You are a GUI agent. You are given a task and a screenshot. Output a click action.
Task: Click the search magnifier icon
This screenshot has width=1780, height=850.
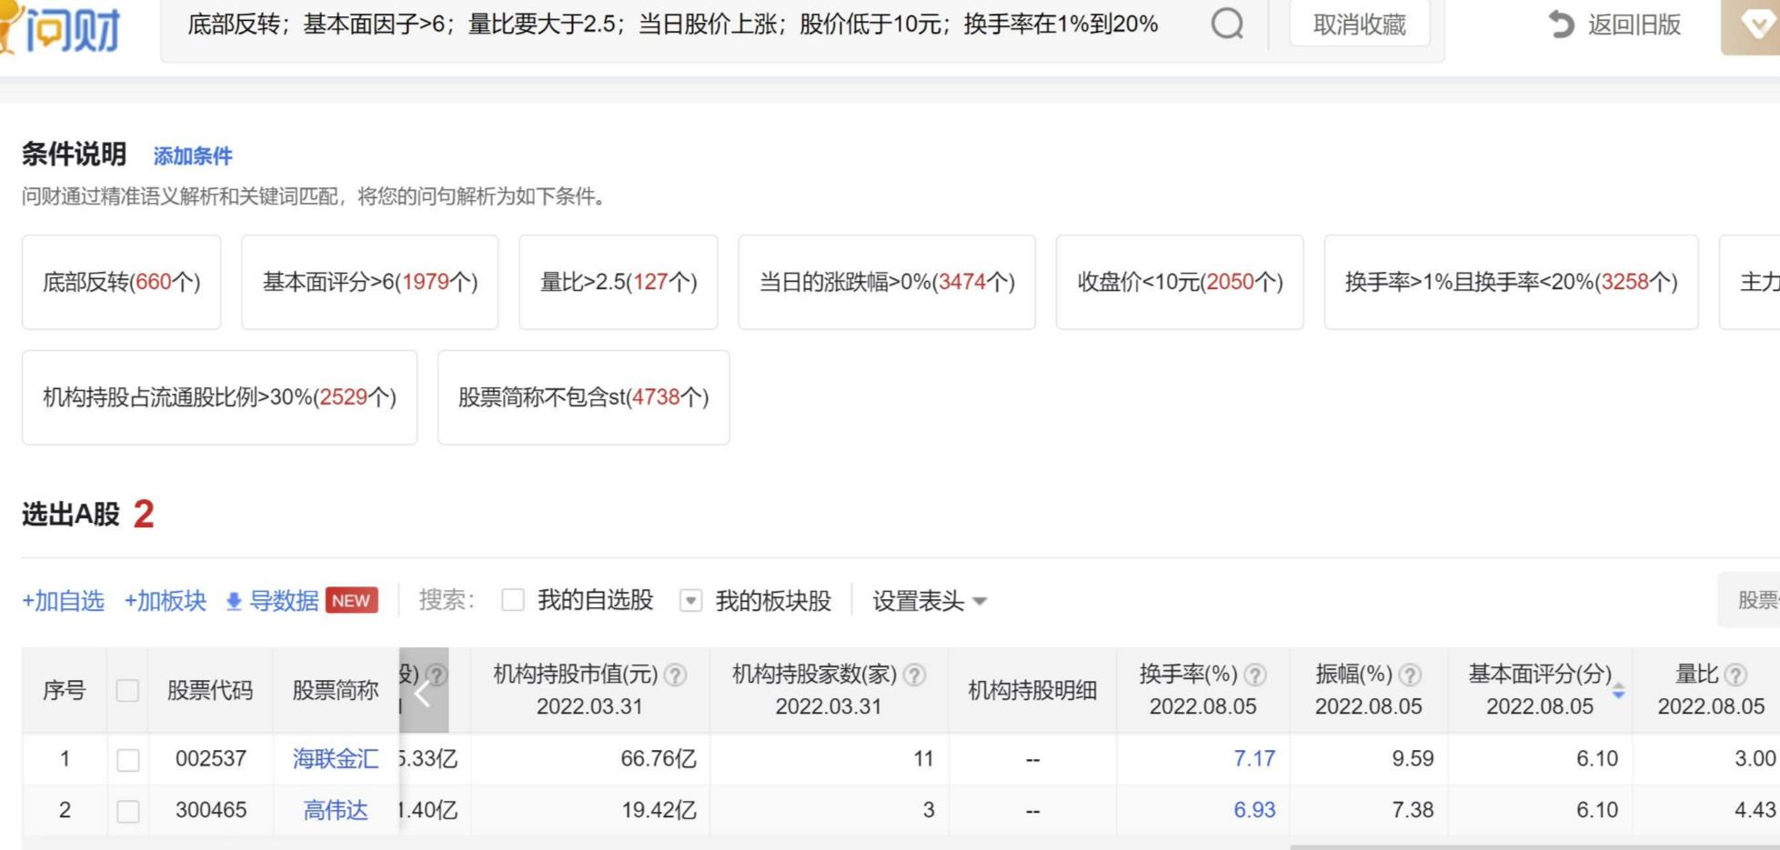click(1228, 25)
